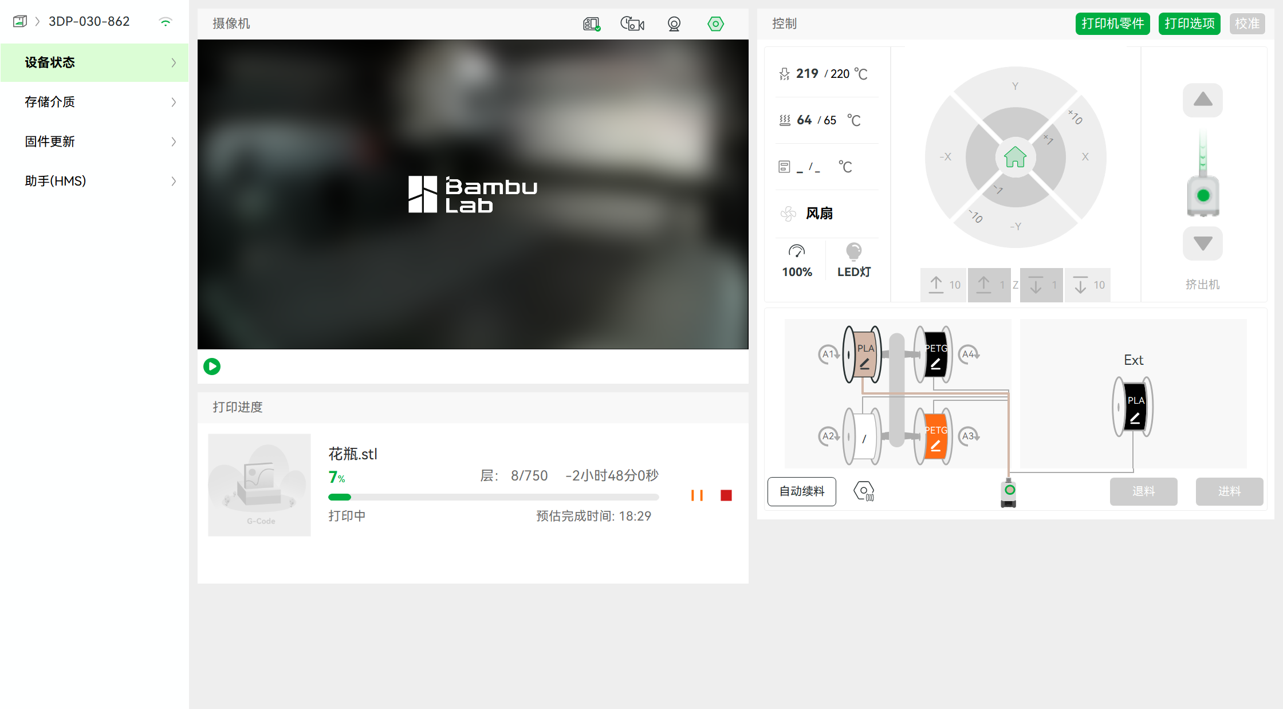Click extruder up arrow button

[1203, 100]
